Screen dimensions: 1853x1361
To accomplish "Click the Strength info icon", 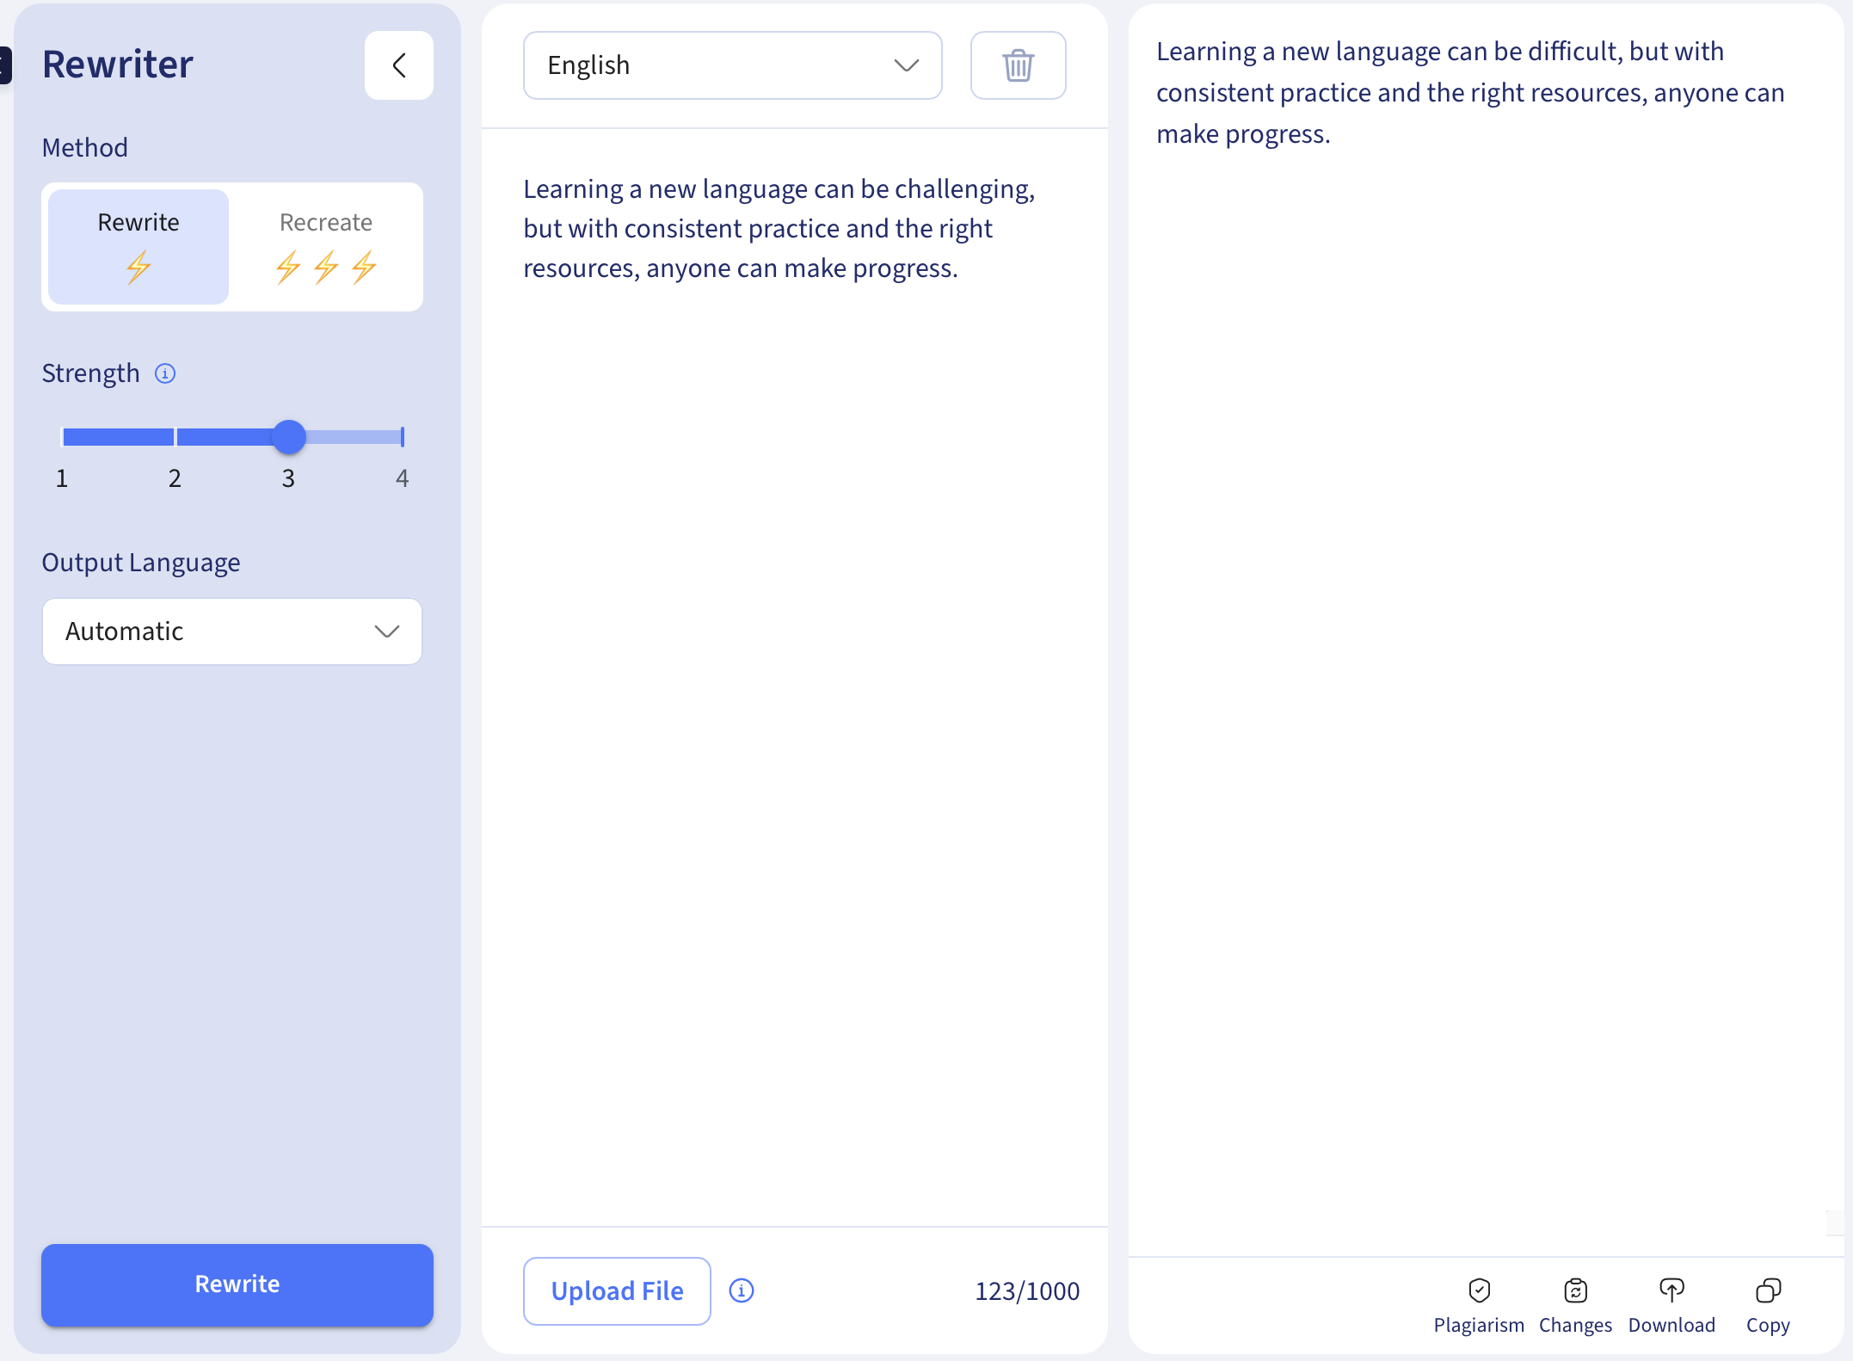I will tap(165, 373).
